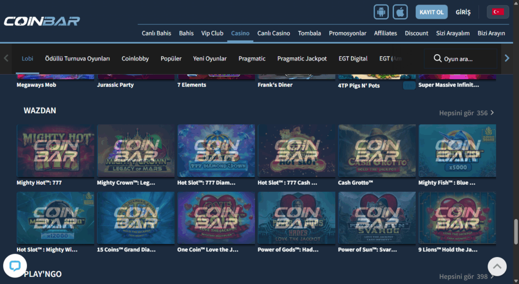
Task: Click the GİRİŞ login link
Action: coord(463,12)
